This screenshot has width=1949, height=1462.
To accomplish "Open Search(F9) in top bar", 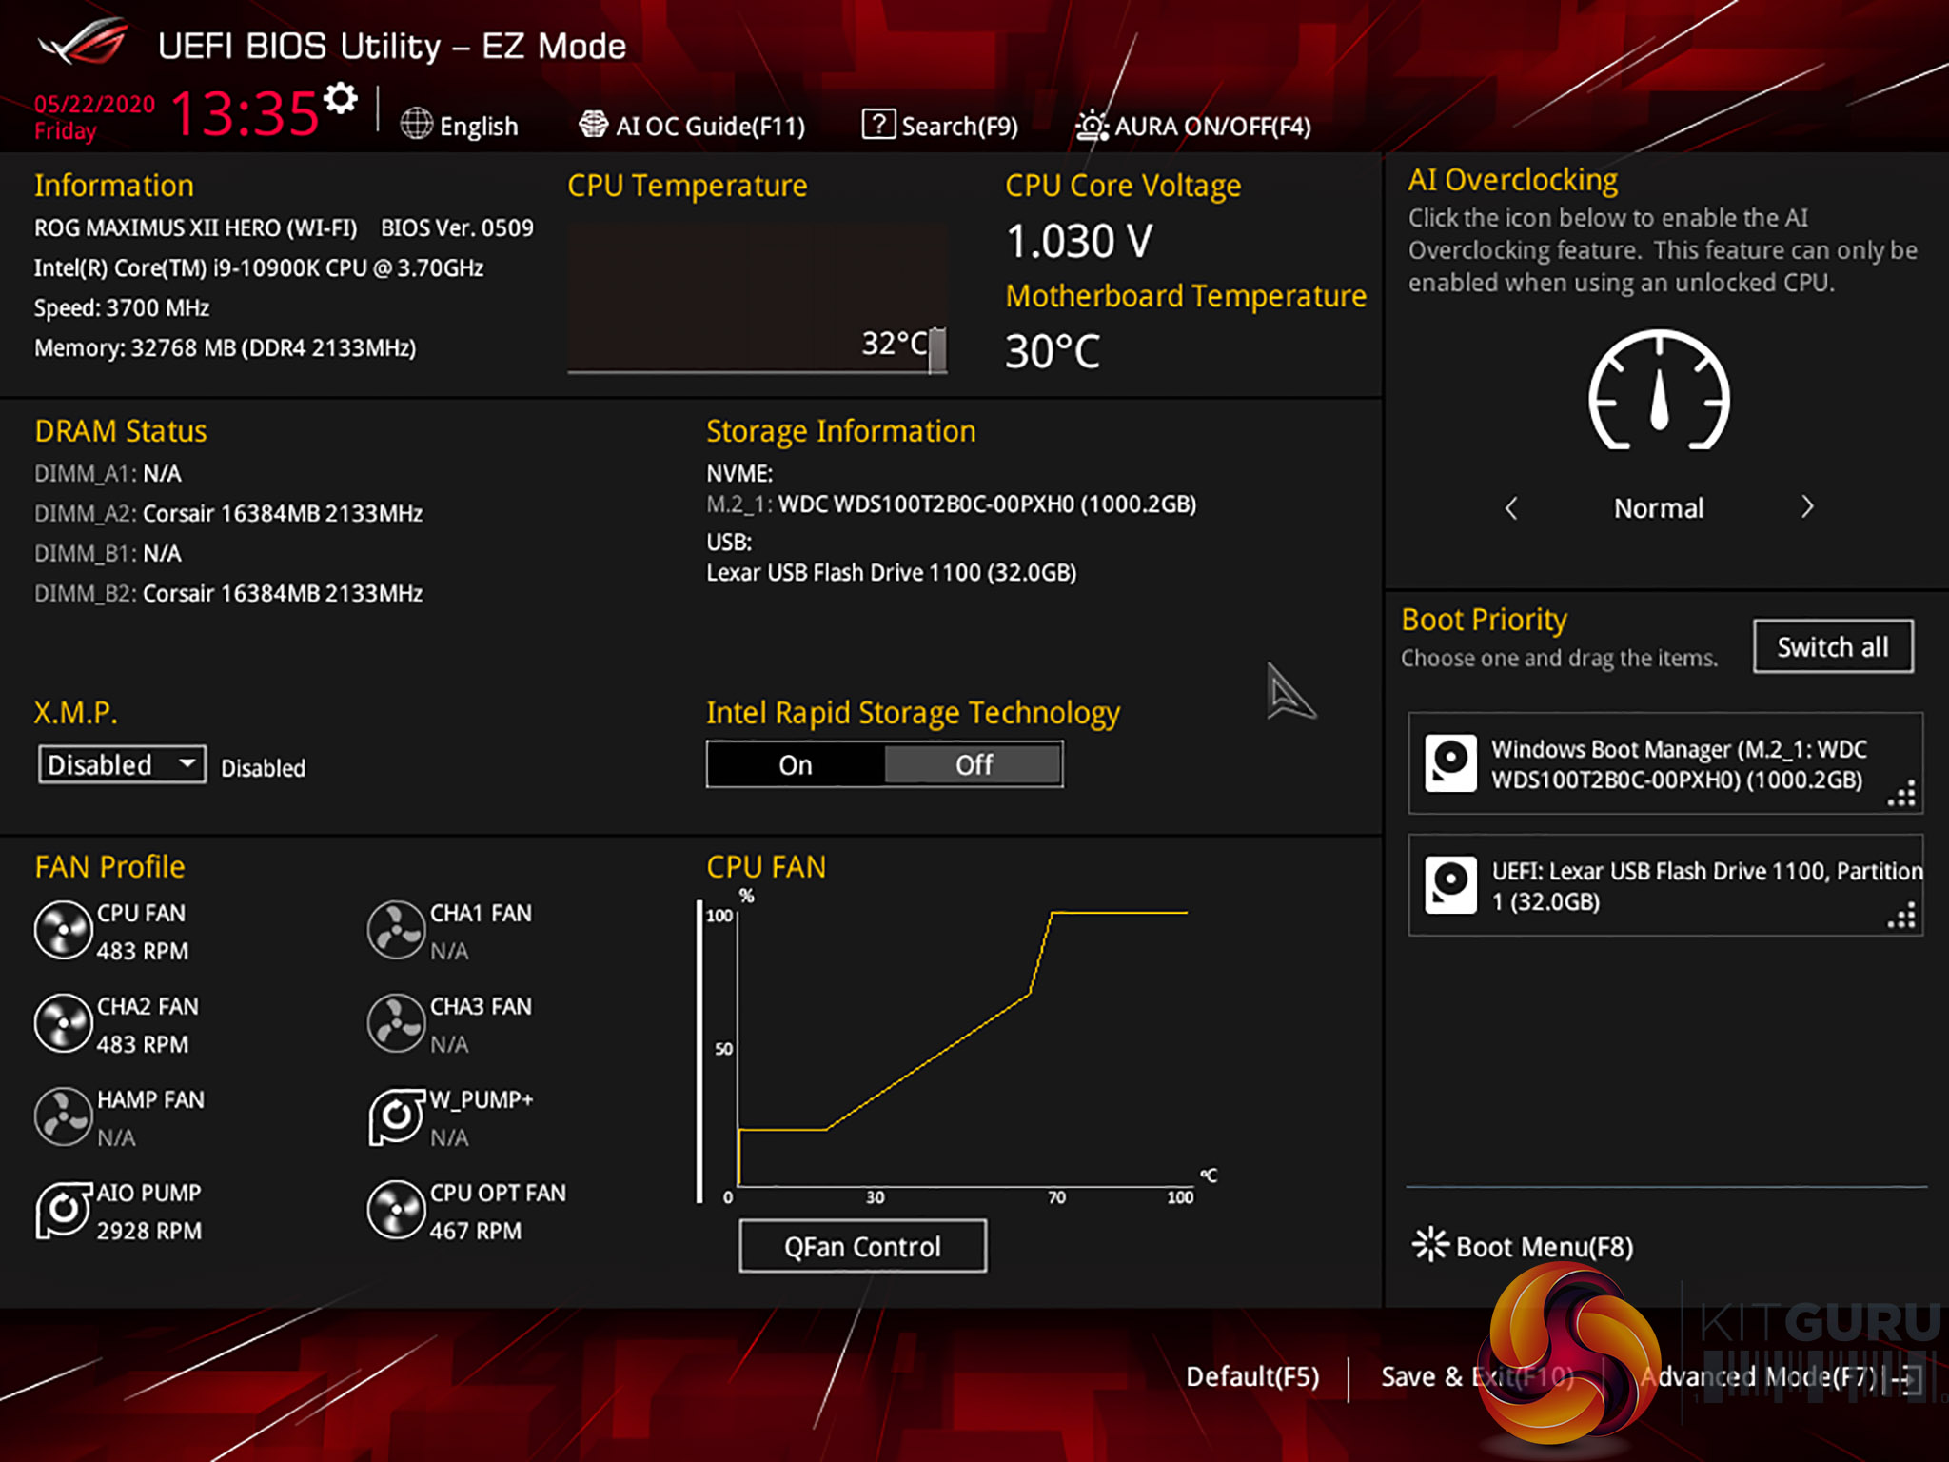I will 940,126.
